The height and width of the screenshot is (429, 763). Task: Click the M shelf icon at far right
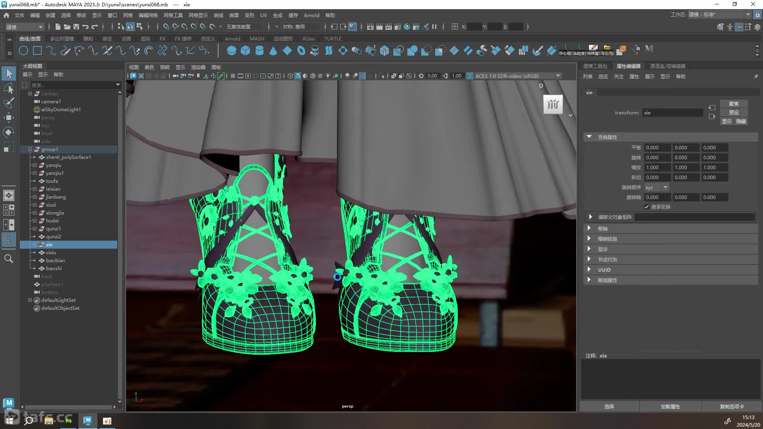(649, 49)
